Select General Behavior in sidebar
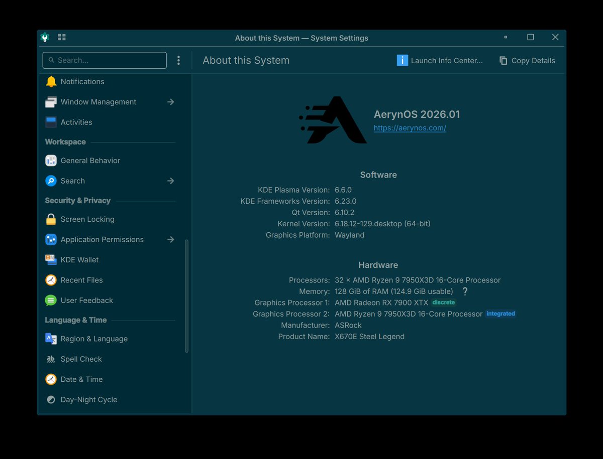This screenshot has width=603, height=459. tap(110, 161)
